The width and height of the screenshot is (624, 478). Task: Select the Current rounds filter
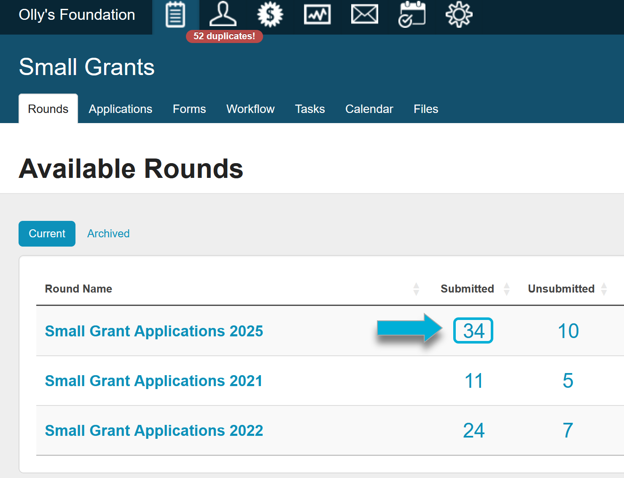point(47,234)
